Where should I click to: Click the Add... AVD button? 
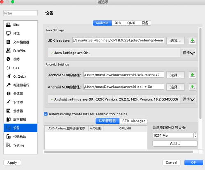(x=175, y=144)
